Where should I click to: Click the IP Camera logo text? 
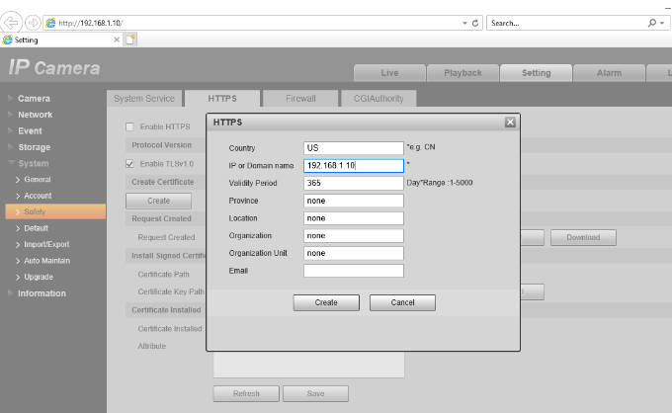(x=54, y=68)
